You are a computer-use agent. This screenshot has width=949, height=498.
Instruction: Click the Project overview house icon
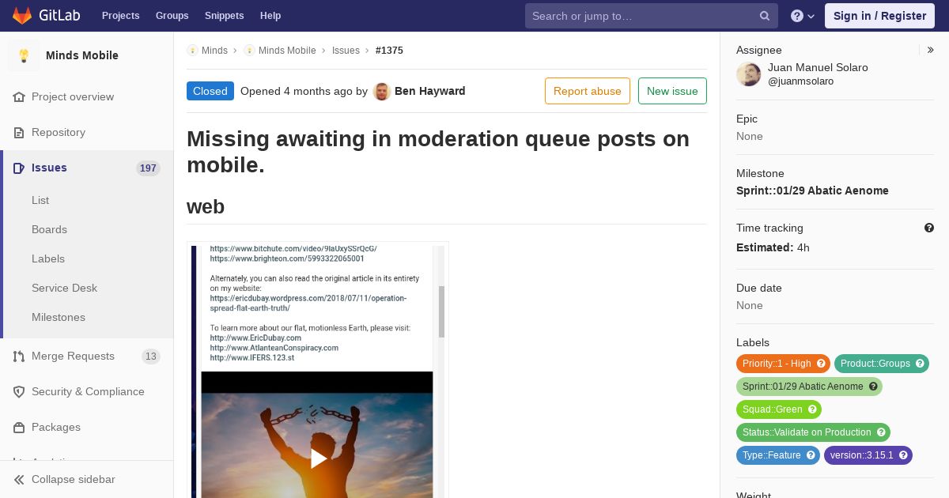(x=19, y=96)
